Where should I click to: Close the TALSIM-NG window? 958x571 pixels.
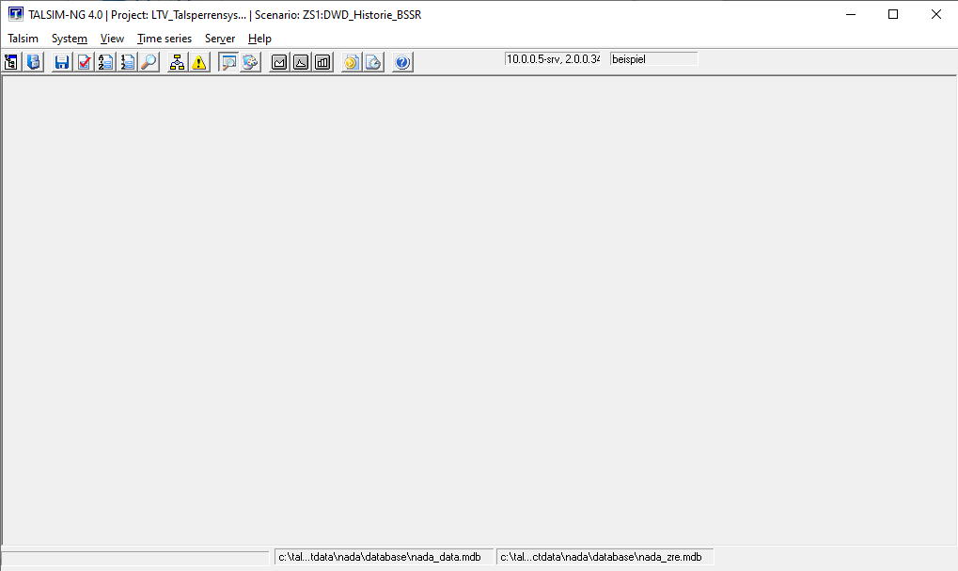[x=936, y=14]
